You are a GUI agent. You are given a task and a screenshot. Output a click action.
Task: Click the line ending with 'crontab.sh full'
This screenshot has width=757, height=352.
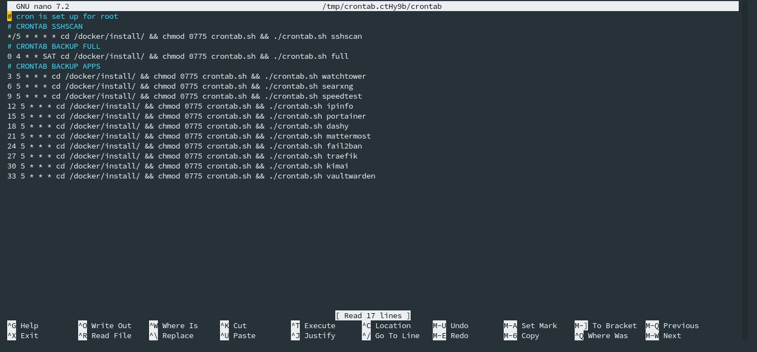(x=178, y=56)
